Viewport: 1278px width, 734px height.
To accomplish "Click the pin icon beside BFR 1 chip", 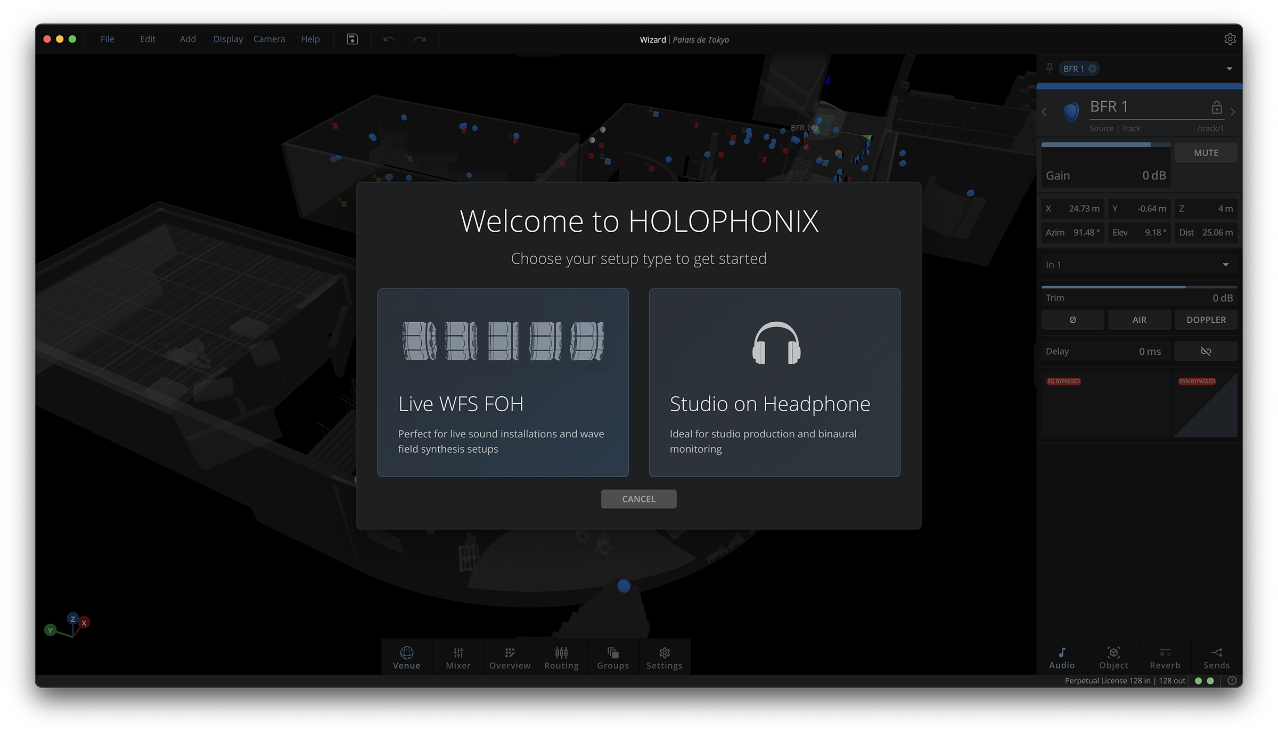I will click(1049, 68).
